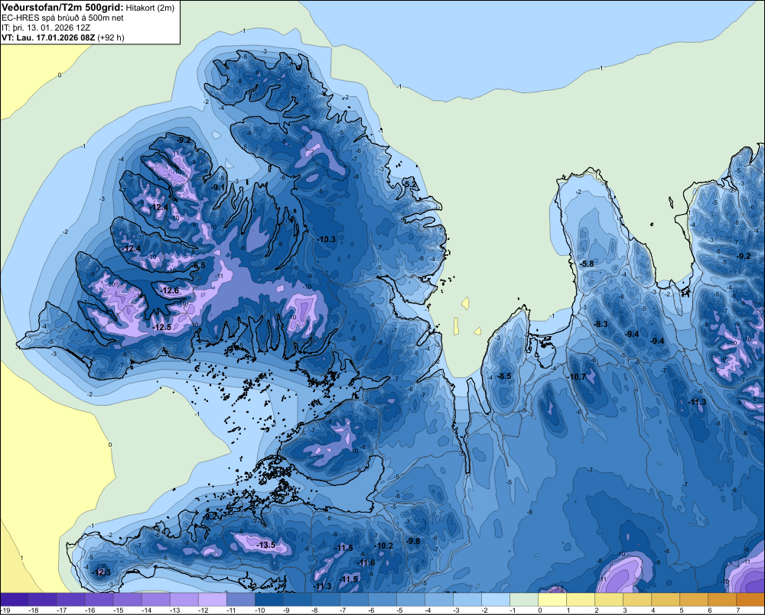
Task: Click the darkest purple legend swatch at -19
Action: point(14,600)
